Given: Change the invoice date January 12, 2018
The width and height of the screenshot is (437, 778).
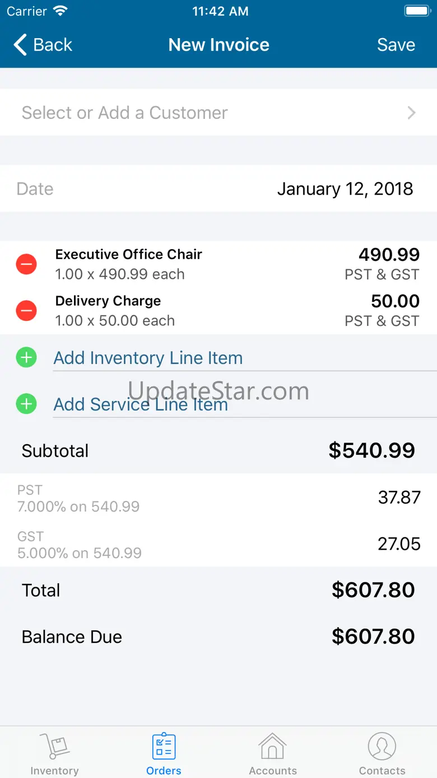Looking at the screenshot, I should click(345, 189).
